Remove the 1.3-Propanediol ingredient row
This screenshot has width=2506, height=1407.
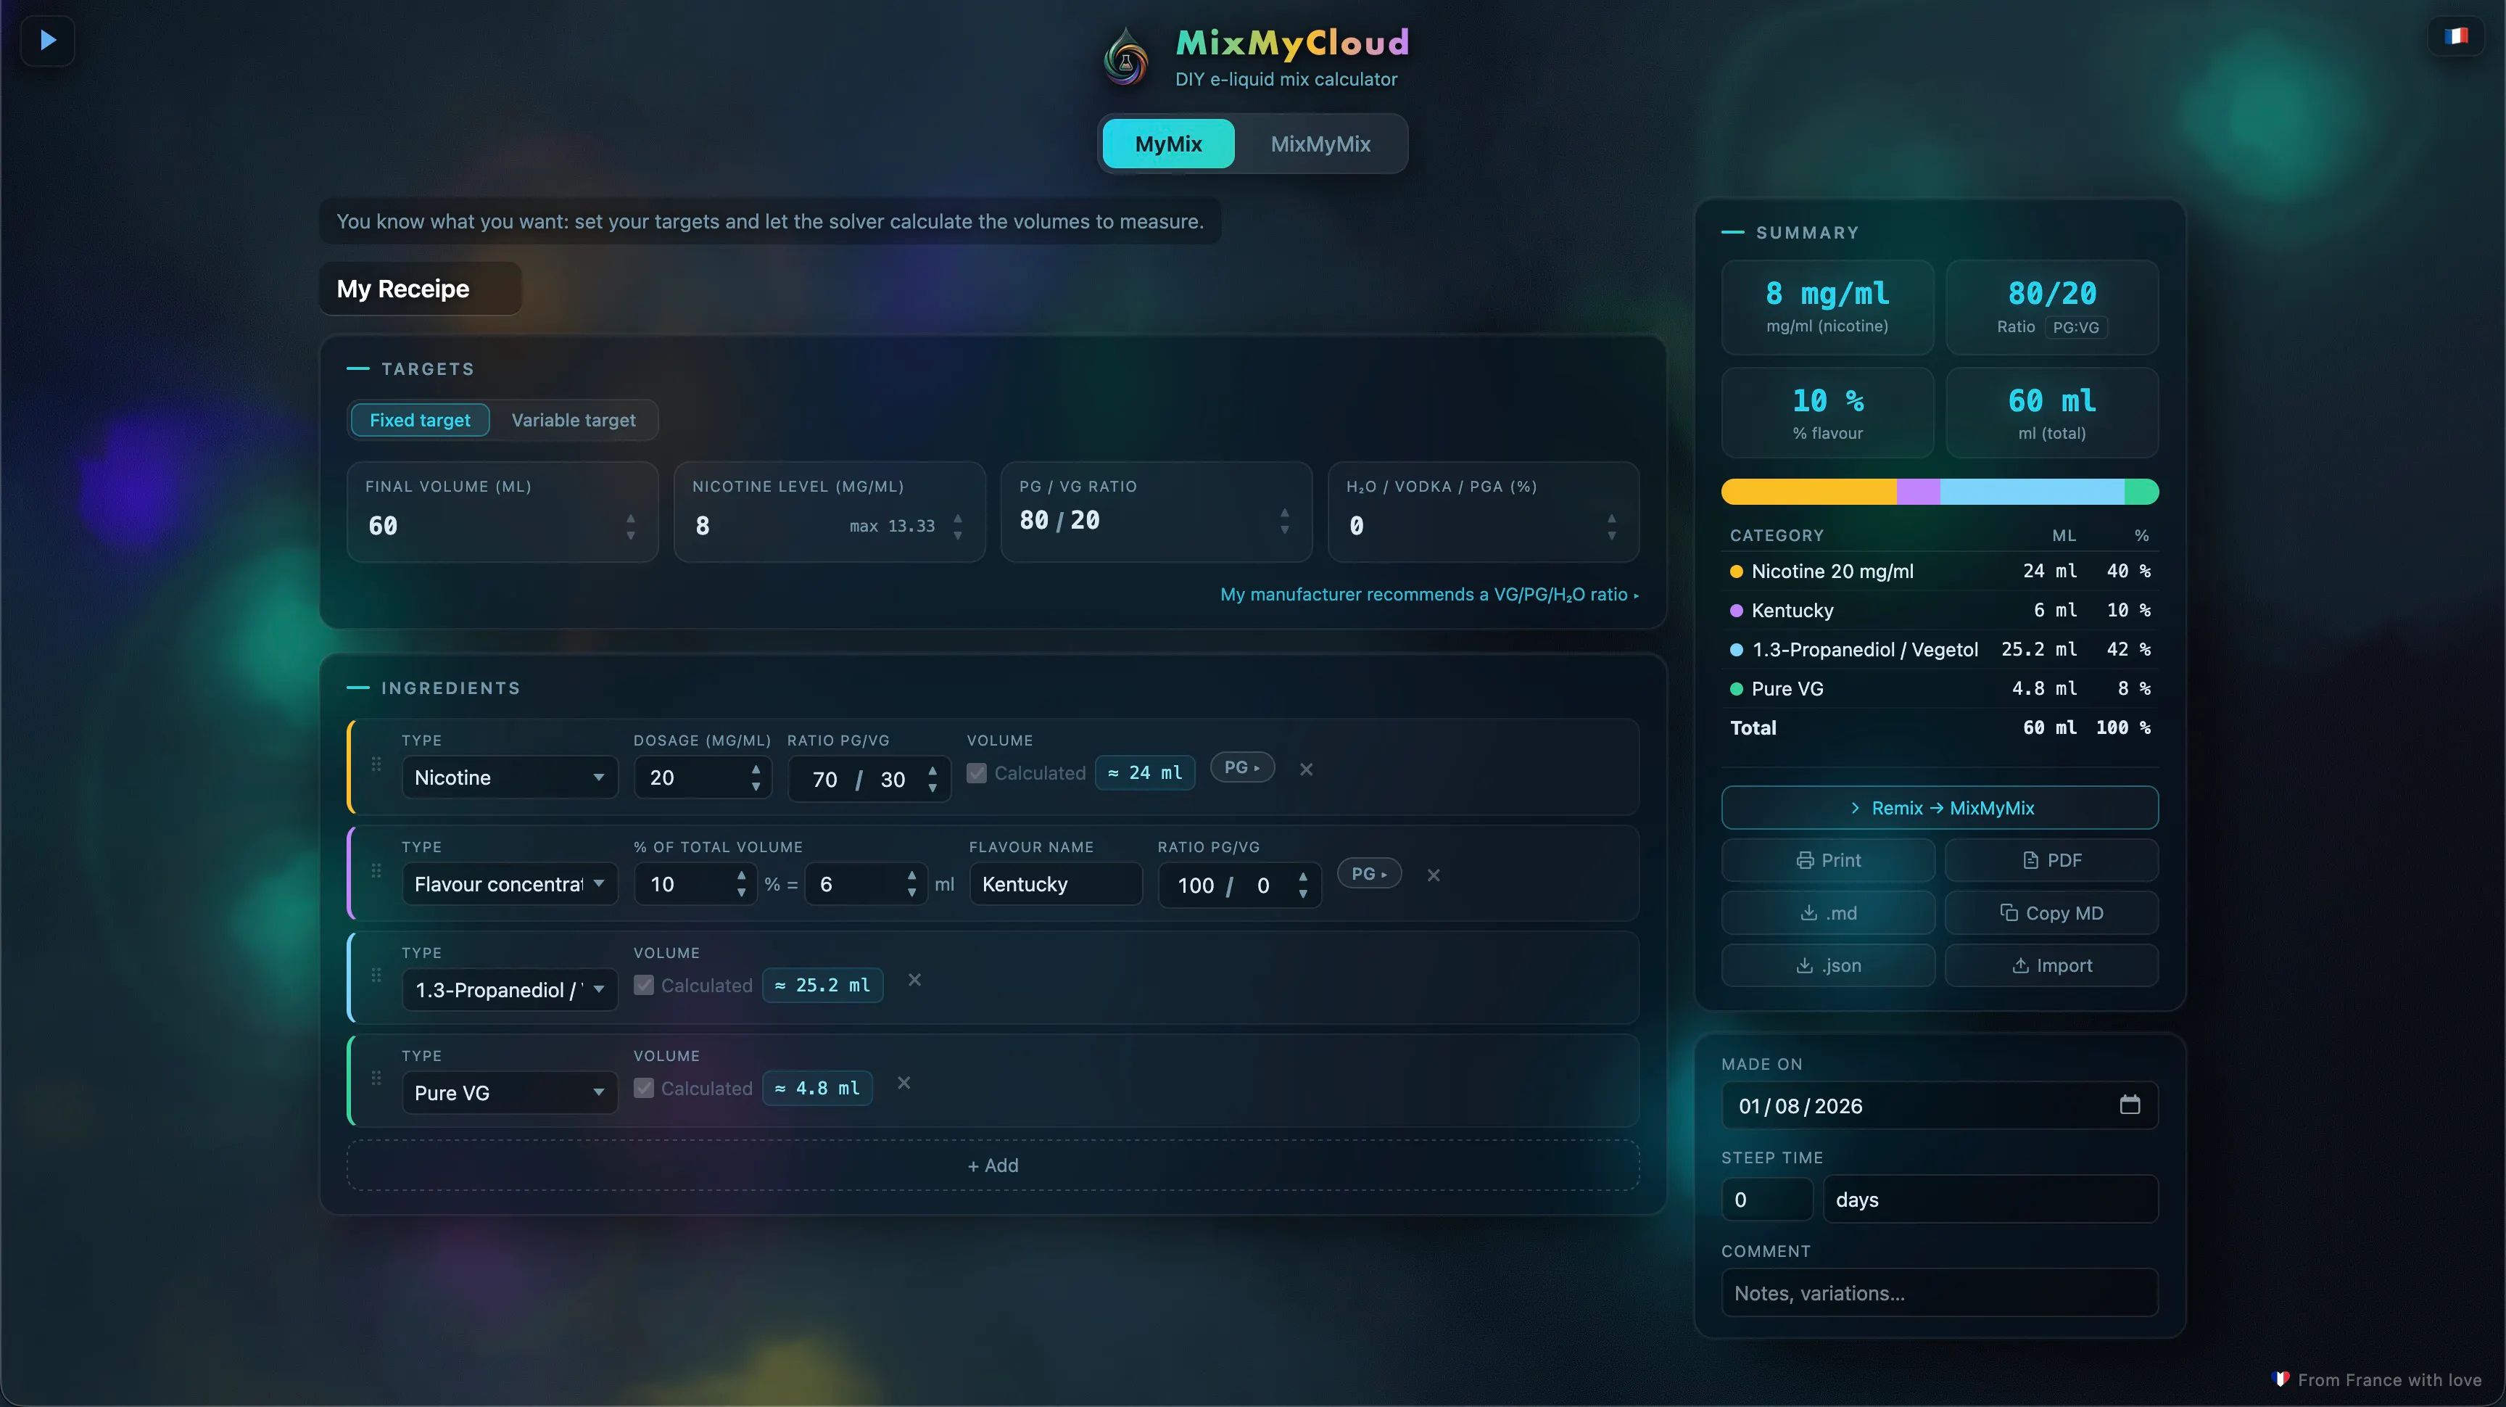point(914,981)
